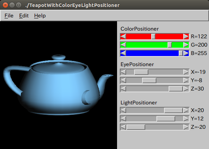Click left arrow of LightPositioner Z scrollbar
This screenshot has width=209, height=149.
pos(123,127)
